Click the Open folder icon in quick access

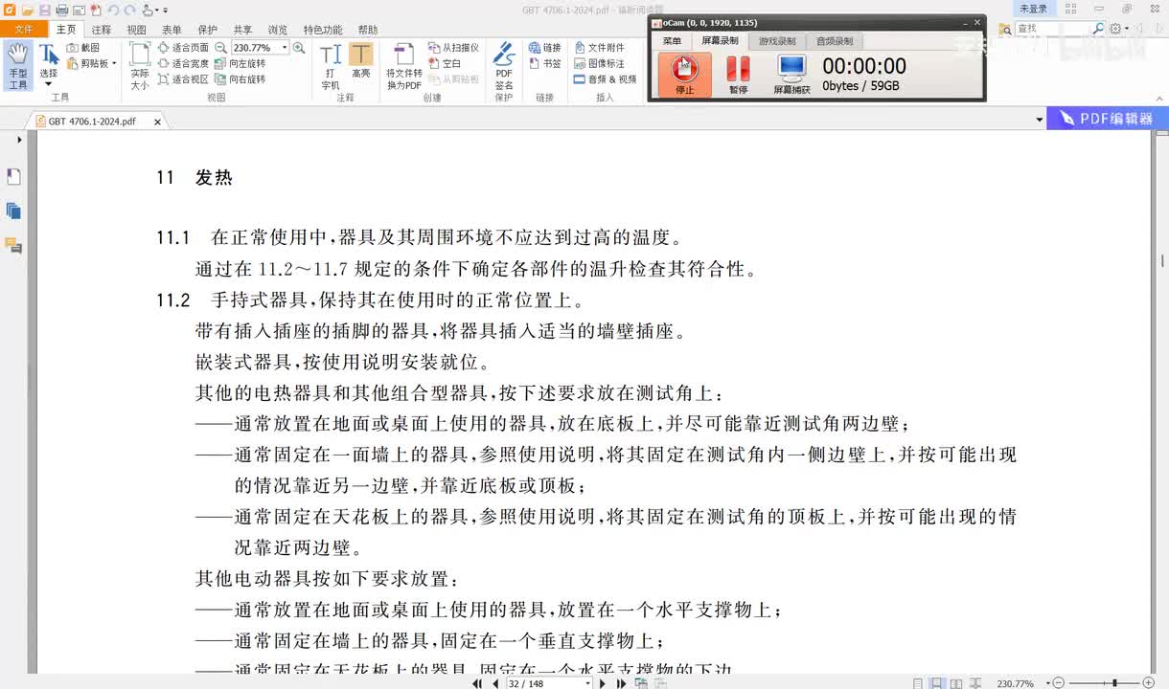(x=28, y=10)
